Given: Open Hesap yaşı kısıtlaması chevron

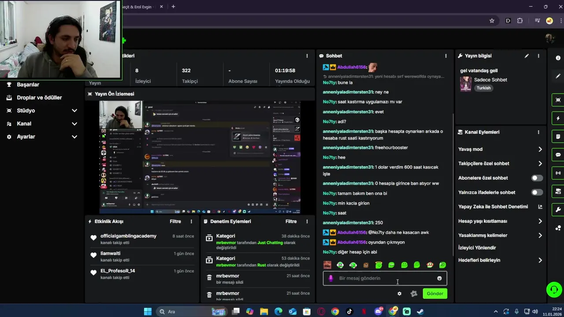Looking at the screenshot, I should point(540,221).
